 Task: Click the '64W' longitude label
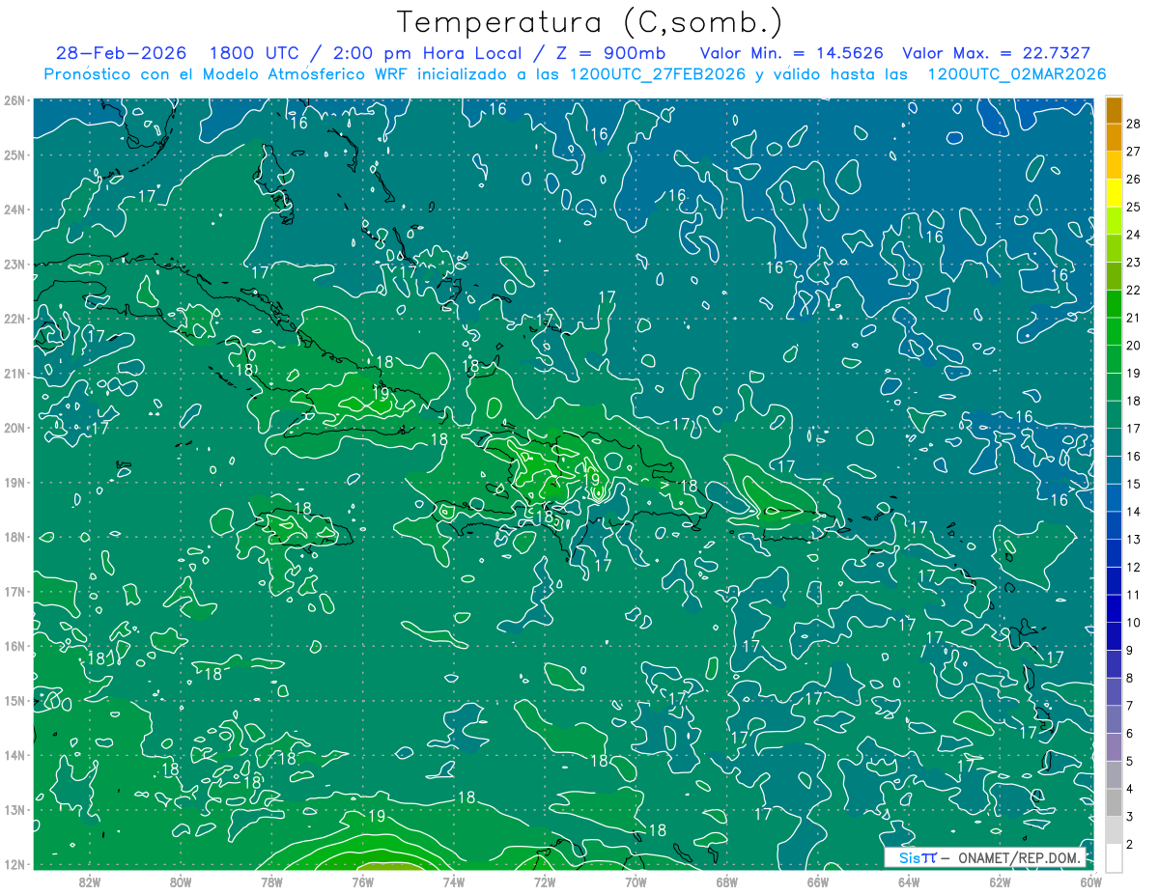tap(909, 881)
